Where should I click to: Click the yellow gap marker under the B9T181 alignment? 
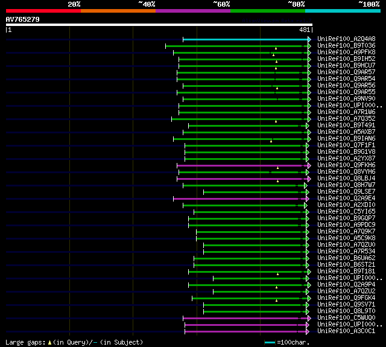coord(277,274)
